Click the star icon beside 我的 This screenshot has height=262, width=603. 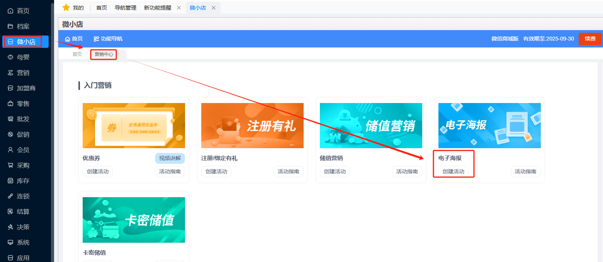click(x=66, y=7)
